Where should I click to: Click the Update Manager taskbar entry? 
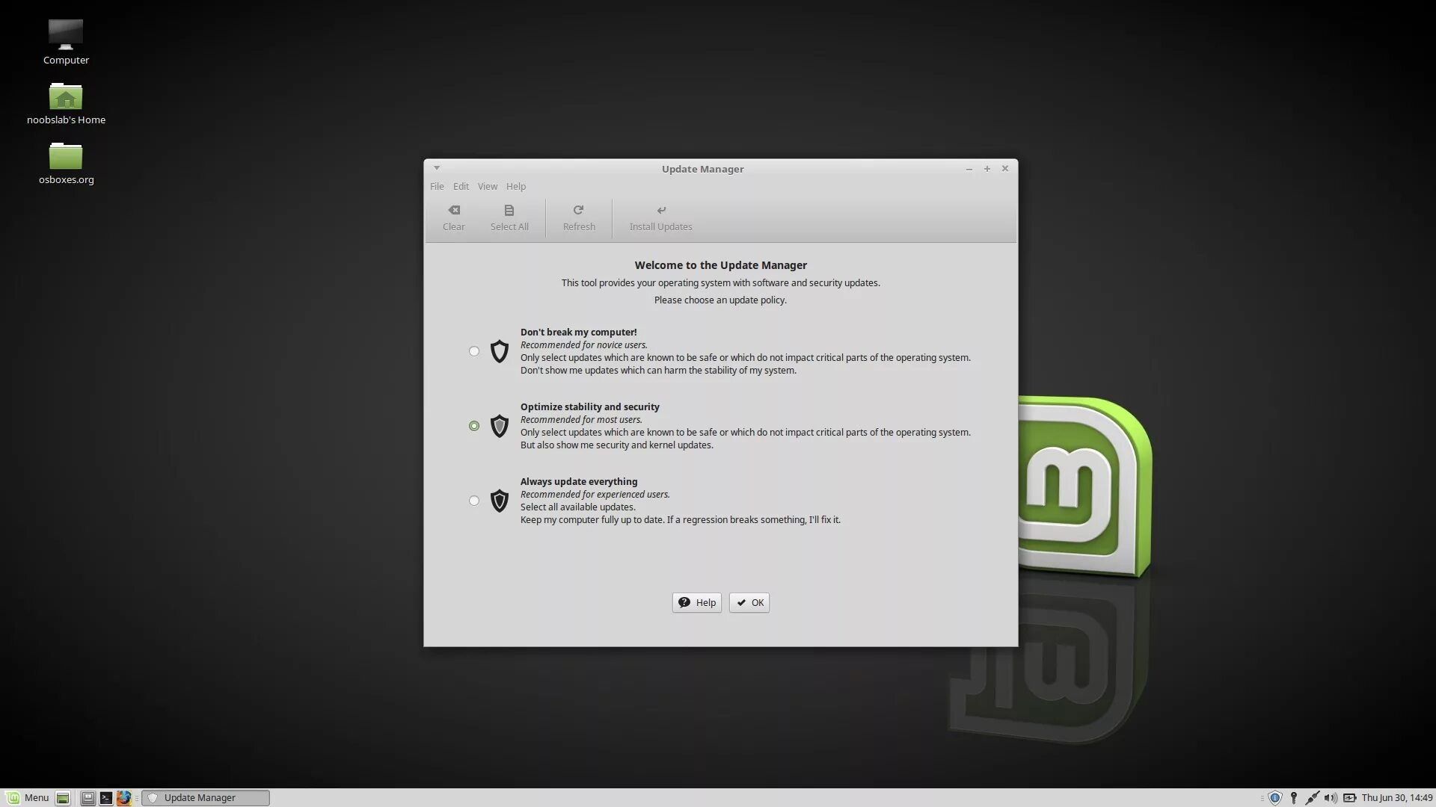coord(206,798)
